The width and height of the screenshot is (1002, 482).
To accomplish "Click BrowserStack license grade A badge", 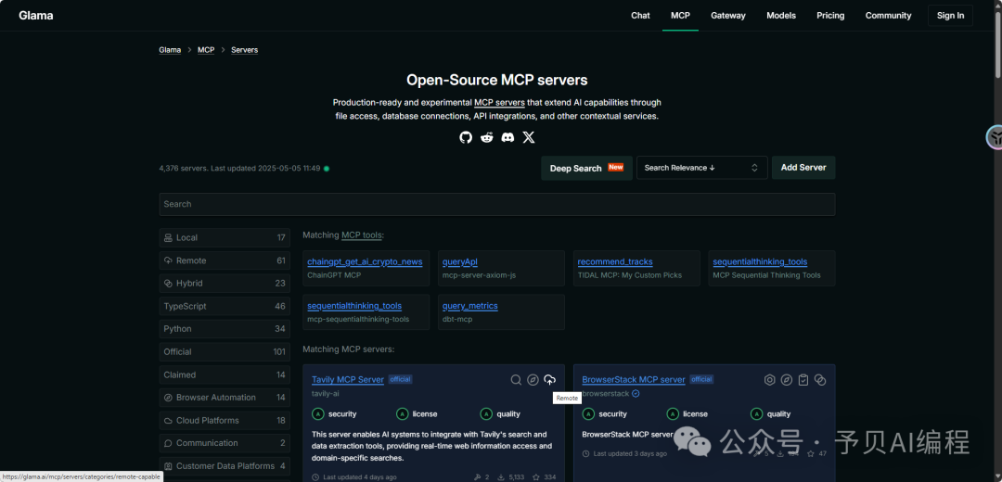I will click(x=673, y=413).
